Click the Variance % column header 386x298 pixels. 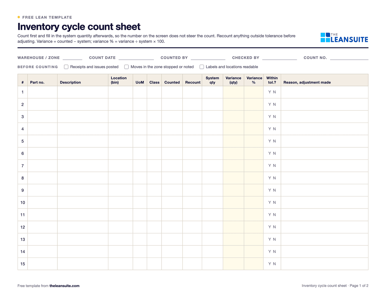tap(254, 80)
